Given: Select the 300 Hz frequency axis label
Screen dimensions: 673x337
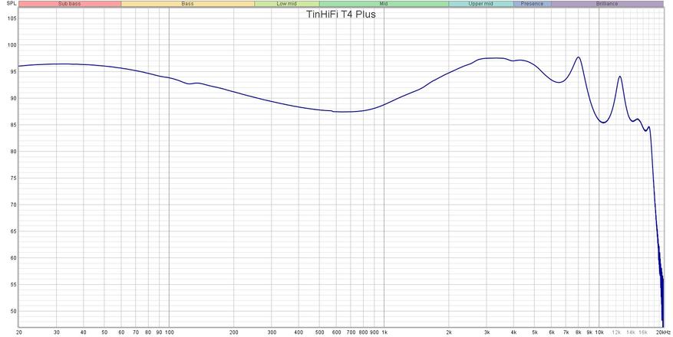Looking at the screenshot, I should pos(271,332).
